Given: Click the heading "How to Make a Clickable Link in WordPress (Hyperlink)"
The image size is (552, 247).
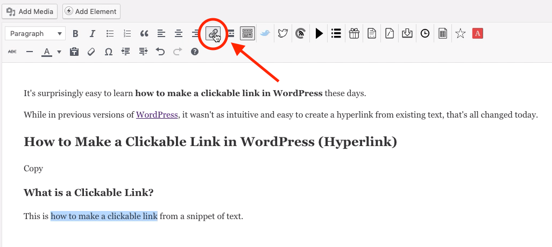Looking at the screenshot, I should tap(210, 142).
